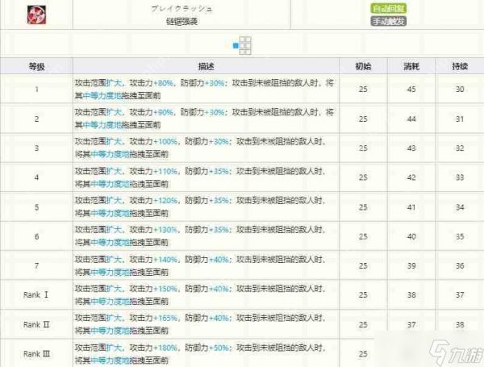Click the attack range grid diagram
The height and width of the screenshot is (367, 484).
[x=242, y=45]
